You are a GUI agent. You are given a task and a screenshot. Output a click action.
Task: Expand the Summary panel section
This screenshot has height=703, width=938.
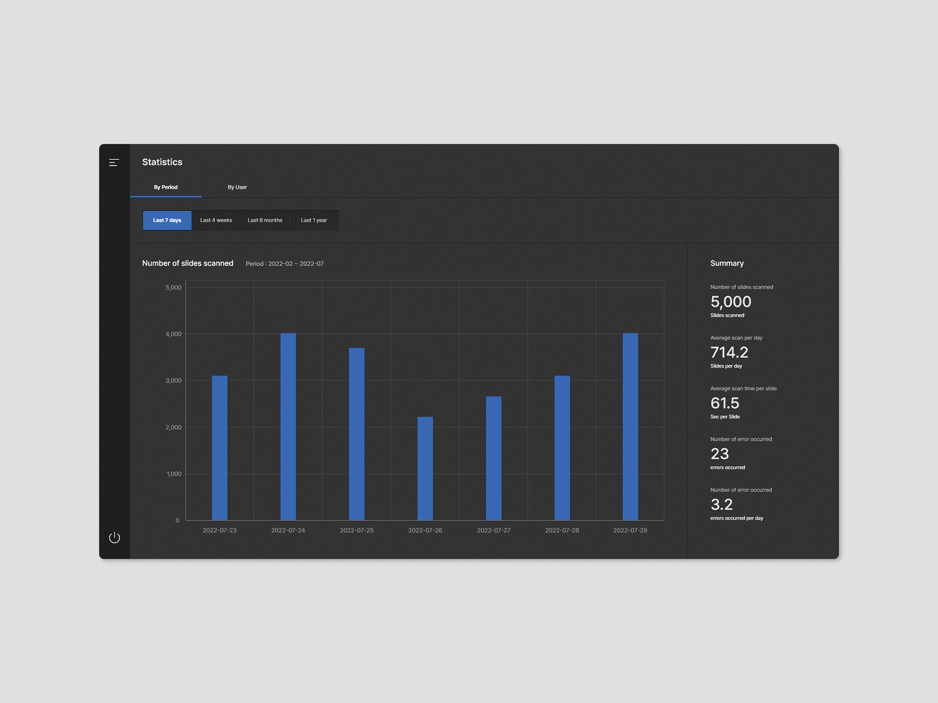727,263
